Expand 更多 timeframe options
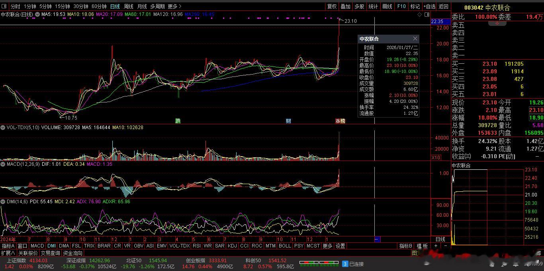This screenshot has height=271, width=544. point(174,6)
